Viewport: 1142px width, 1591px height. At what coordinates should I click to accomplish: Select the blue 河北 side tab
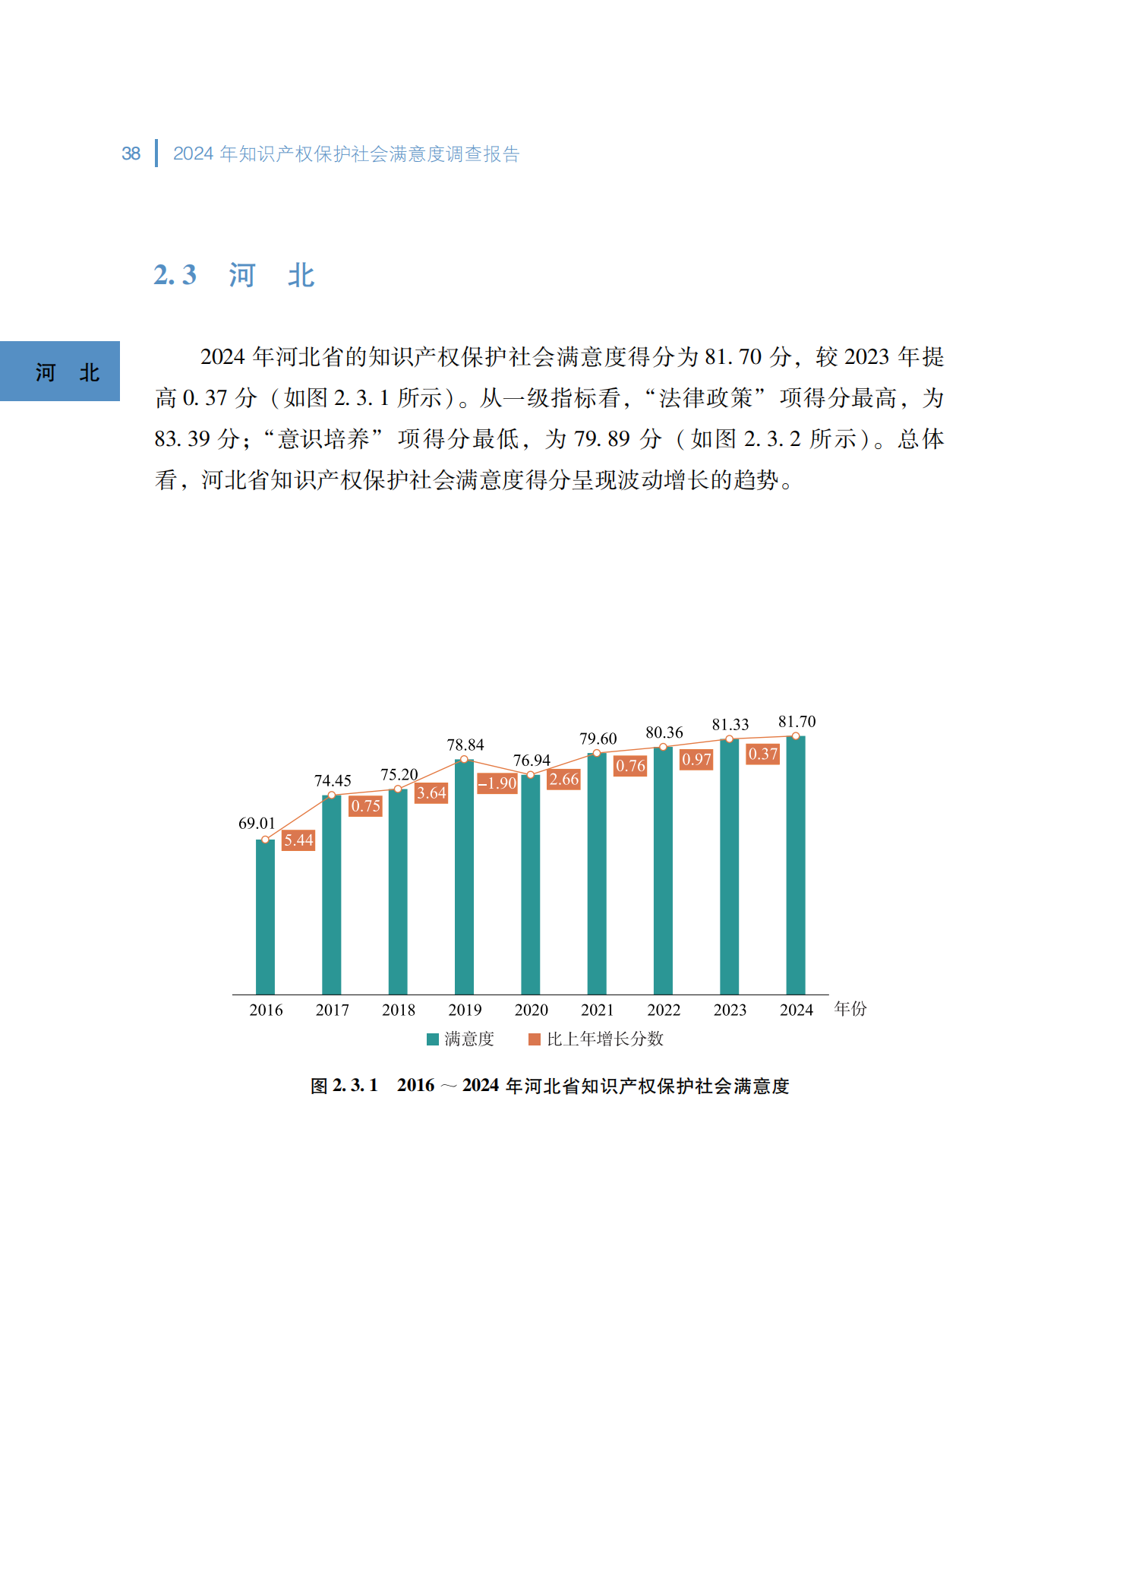tap(60, 372)
